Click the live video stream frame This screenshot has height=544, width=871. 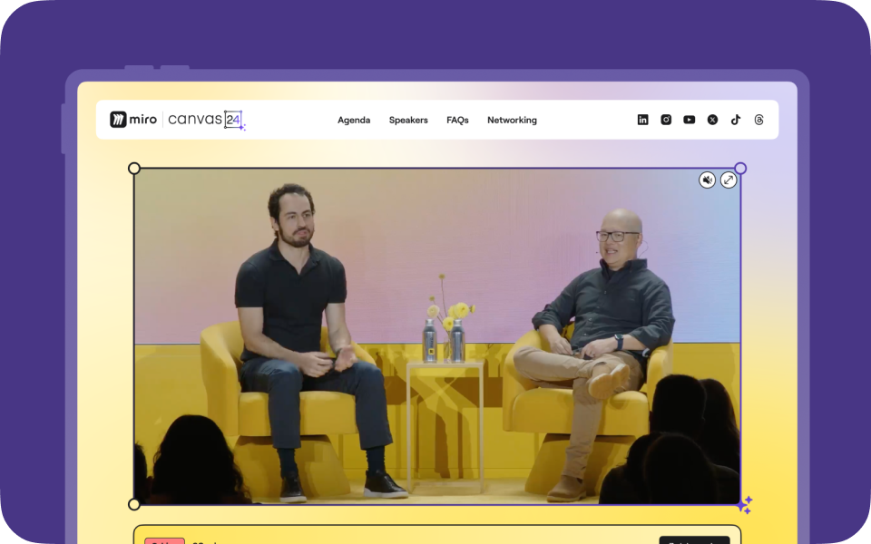(437, 336)
